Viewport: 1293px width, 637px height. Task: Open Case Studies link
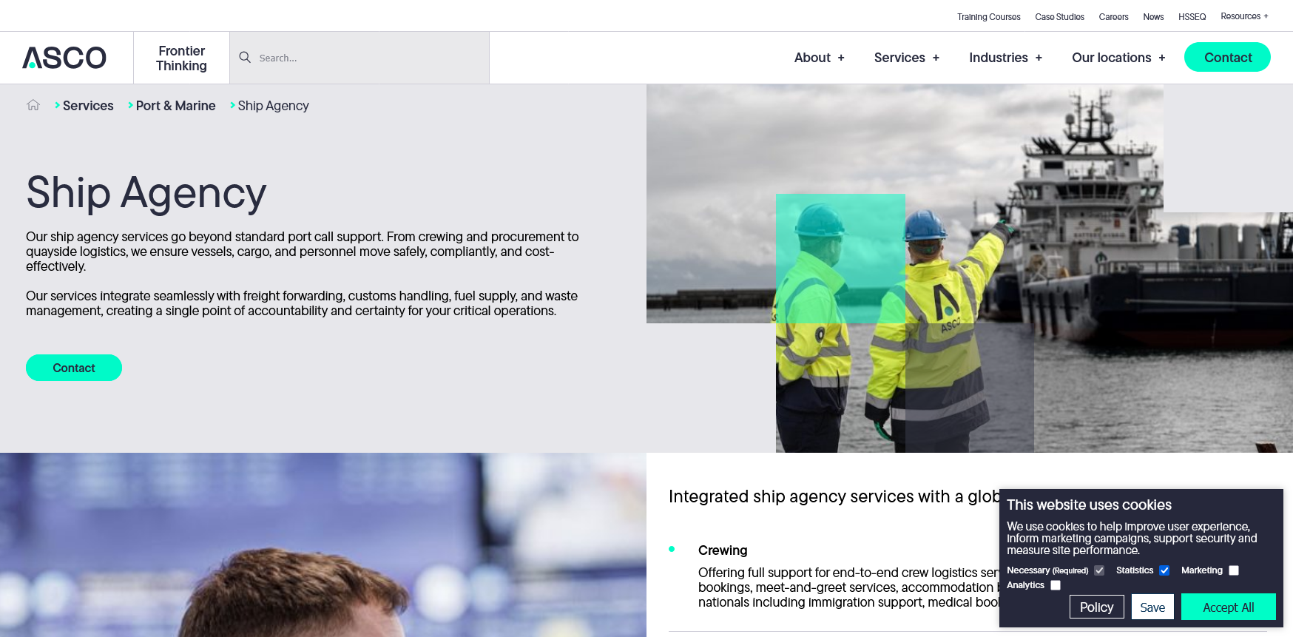click(x=1059, y=17)
